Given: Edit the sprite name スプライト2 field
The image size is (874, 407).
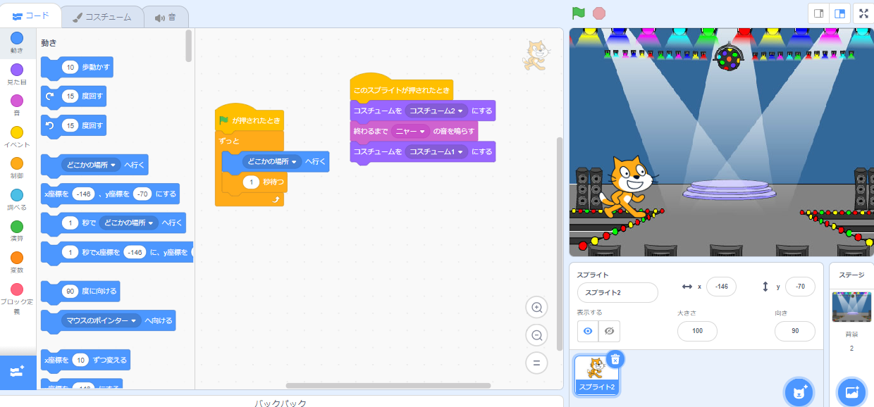Looking at the screenshot, I should coord(617,292).
